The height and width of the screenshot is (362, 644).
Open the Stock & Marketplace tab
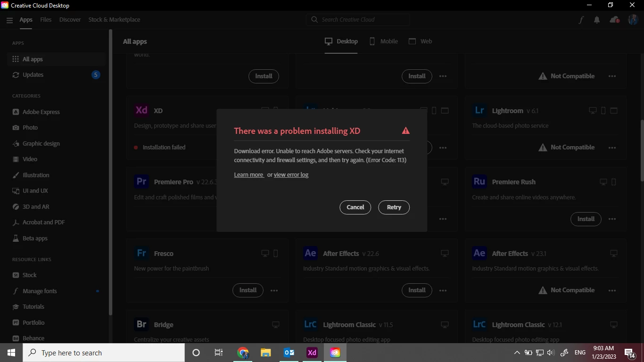pos(114,20)
